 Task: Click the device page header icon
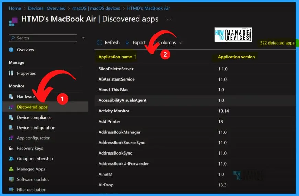(x=13, y=22)
